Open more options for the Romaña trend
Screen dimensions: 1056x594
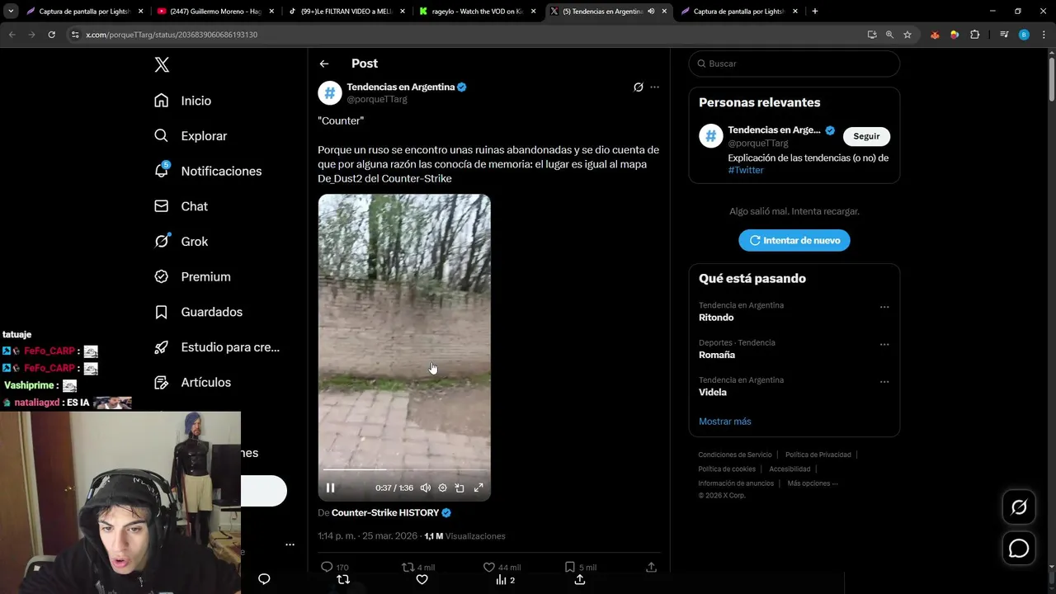click(884, 344)
